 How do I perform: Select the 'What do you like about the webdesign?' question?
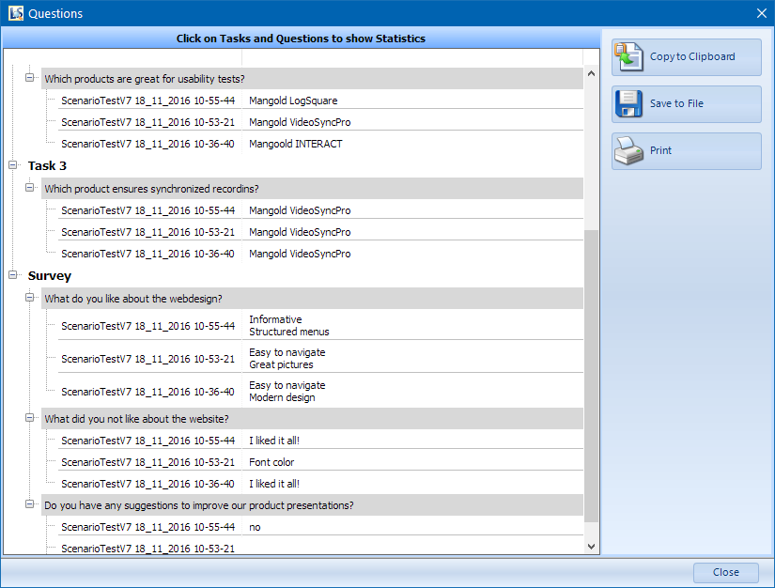(x=132, y=299)
